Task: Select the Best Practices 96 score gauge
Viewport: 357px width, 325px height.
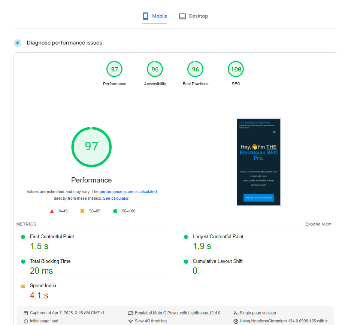Action: (195, 69)
